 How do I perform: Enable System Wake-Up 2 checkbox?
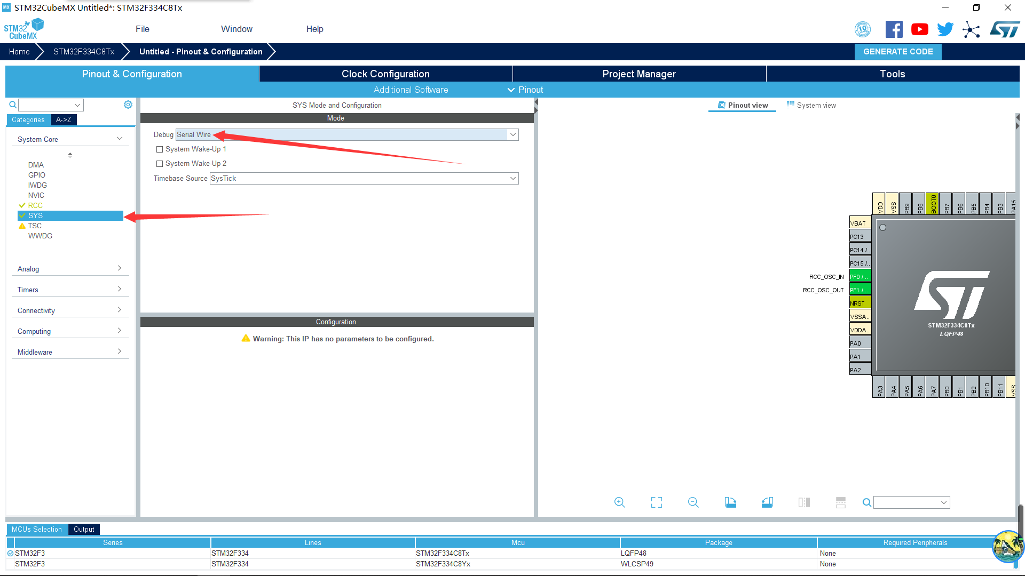(x=160, y=164)
